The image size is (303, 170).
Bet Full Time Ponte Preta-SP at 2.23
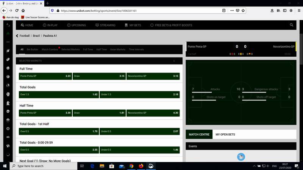[45, 76]
